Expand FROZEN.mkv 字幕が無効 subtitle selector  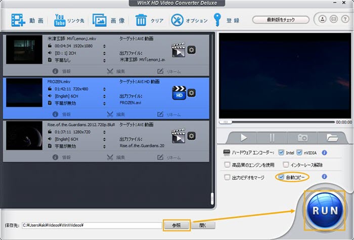pyautogui.click(x=104, y=104)
